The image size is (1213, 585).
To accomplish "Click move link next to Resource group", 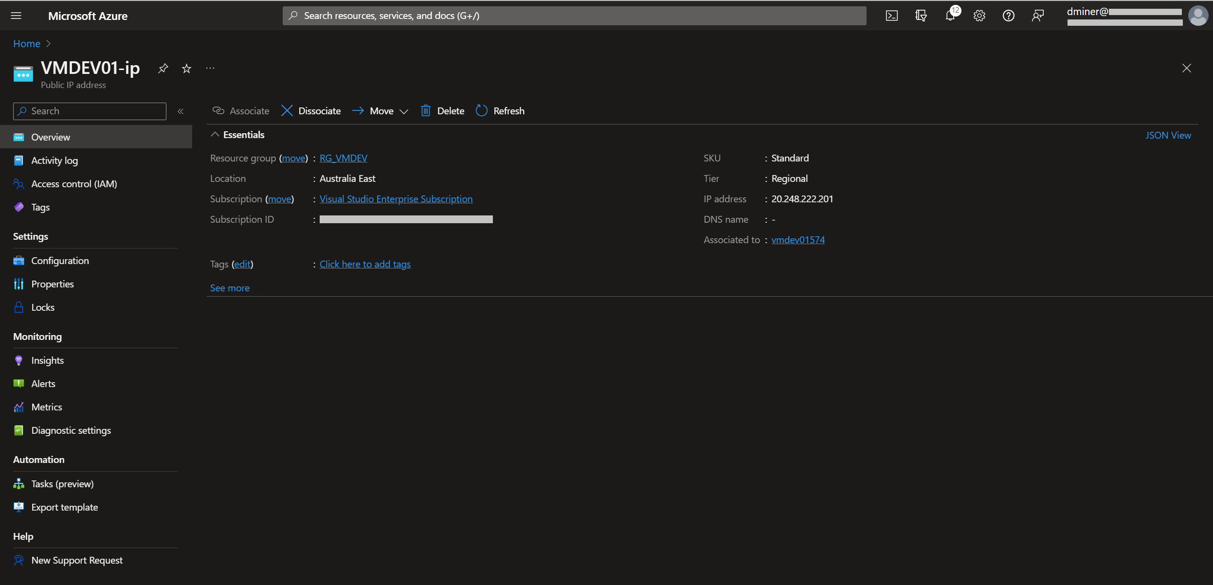I will [x=294, y=158].
